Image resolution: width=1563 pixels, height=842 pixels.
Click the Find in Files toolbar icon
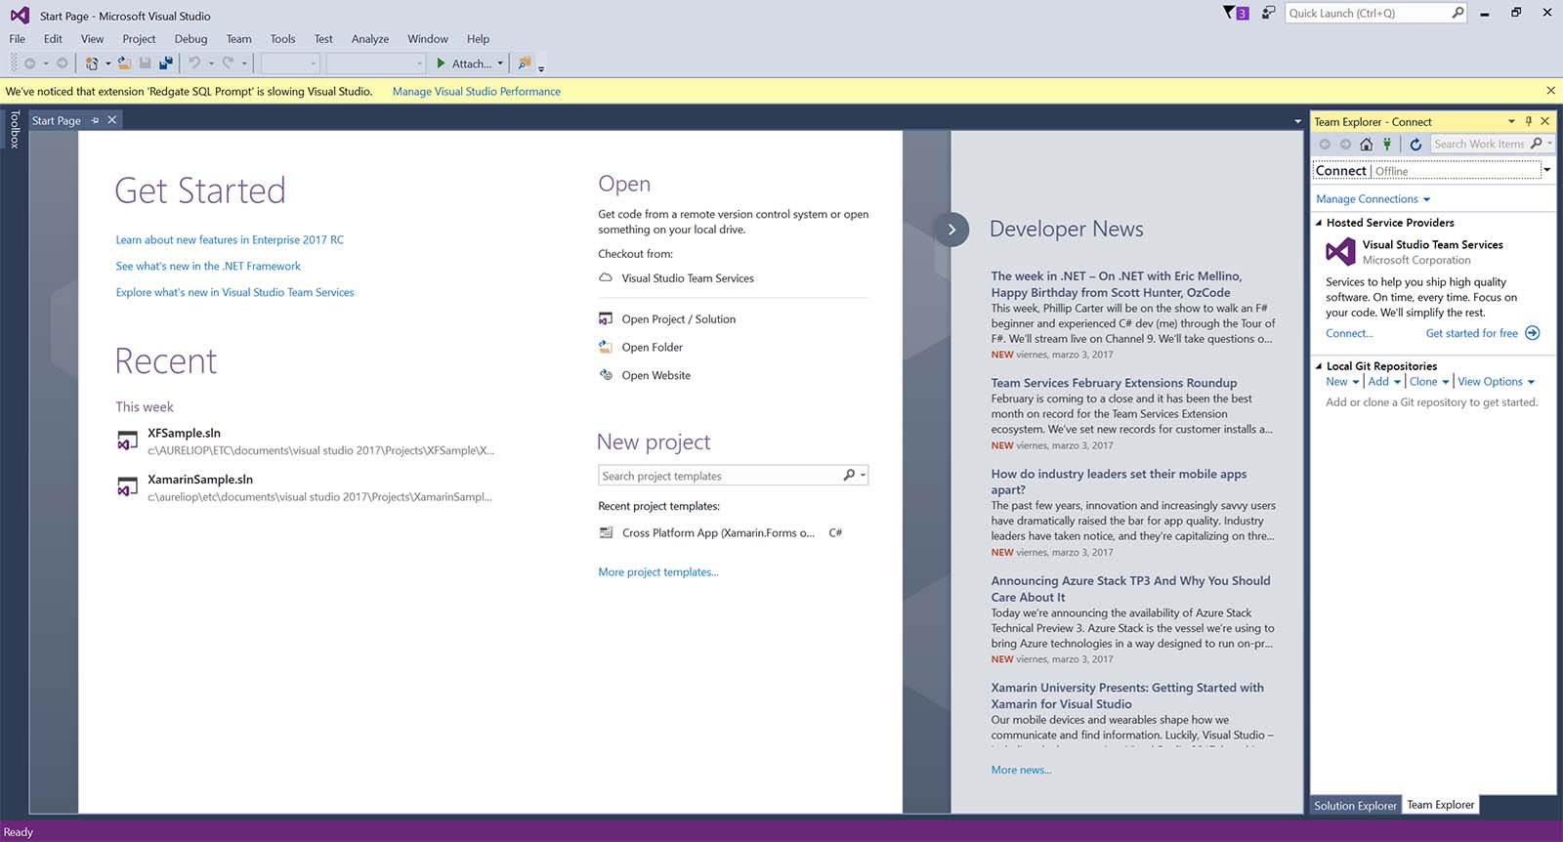point(525,63)
